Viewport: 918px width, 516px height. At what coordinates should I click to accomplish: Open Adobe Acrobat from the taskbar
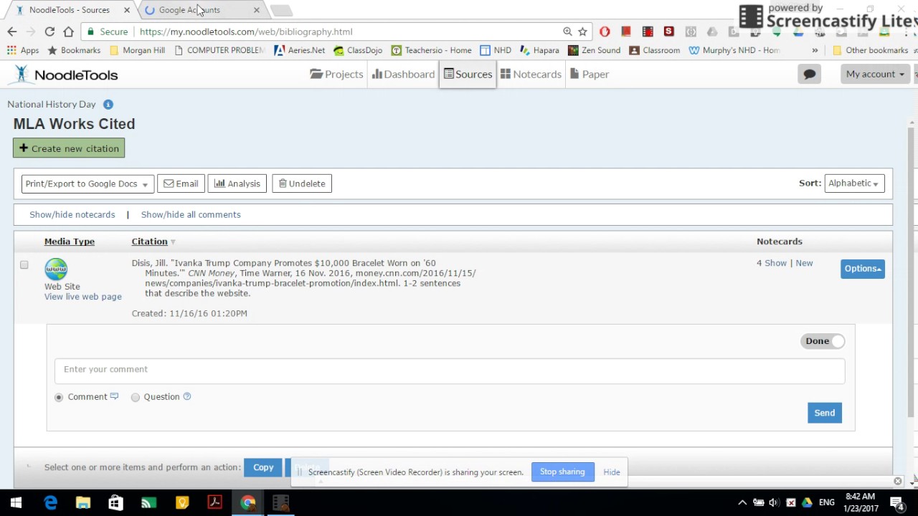tap(214, 502)
